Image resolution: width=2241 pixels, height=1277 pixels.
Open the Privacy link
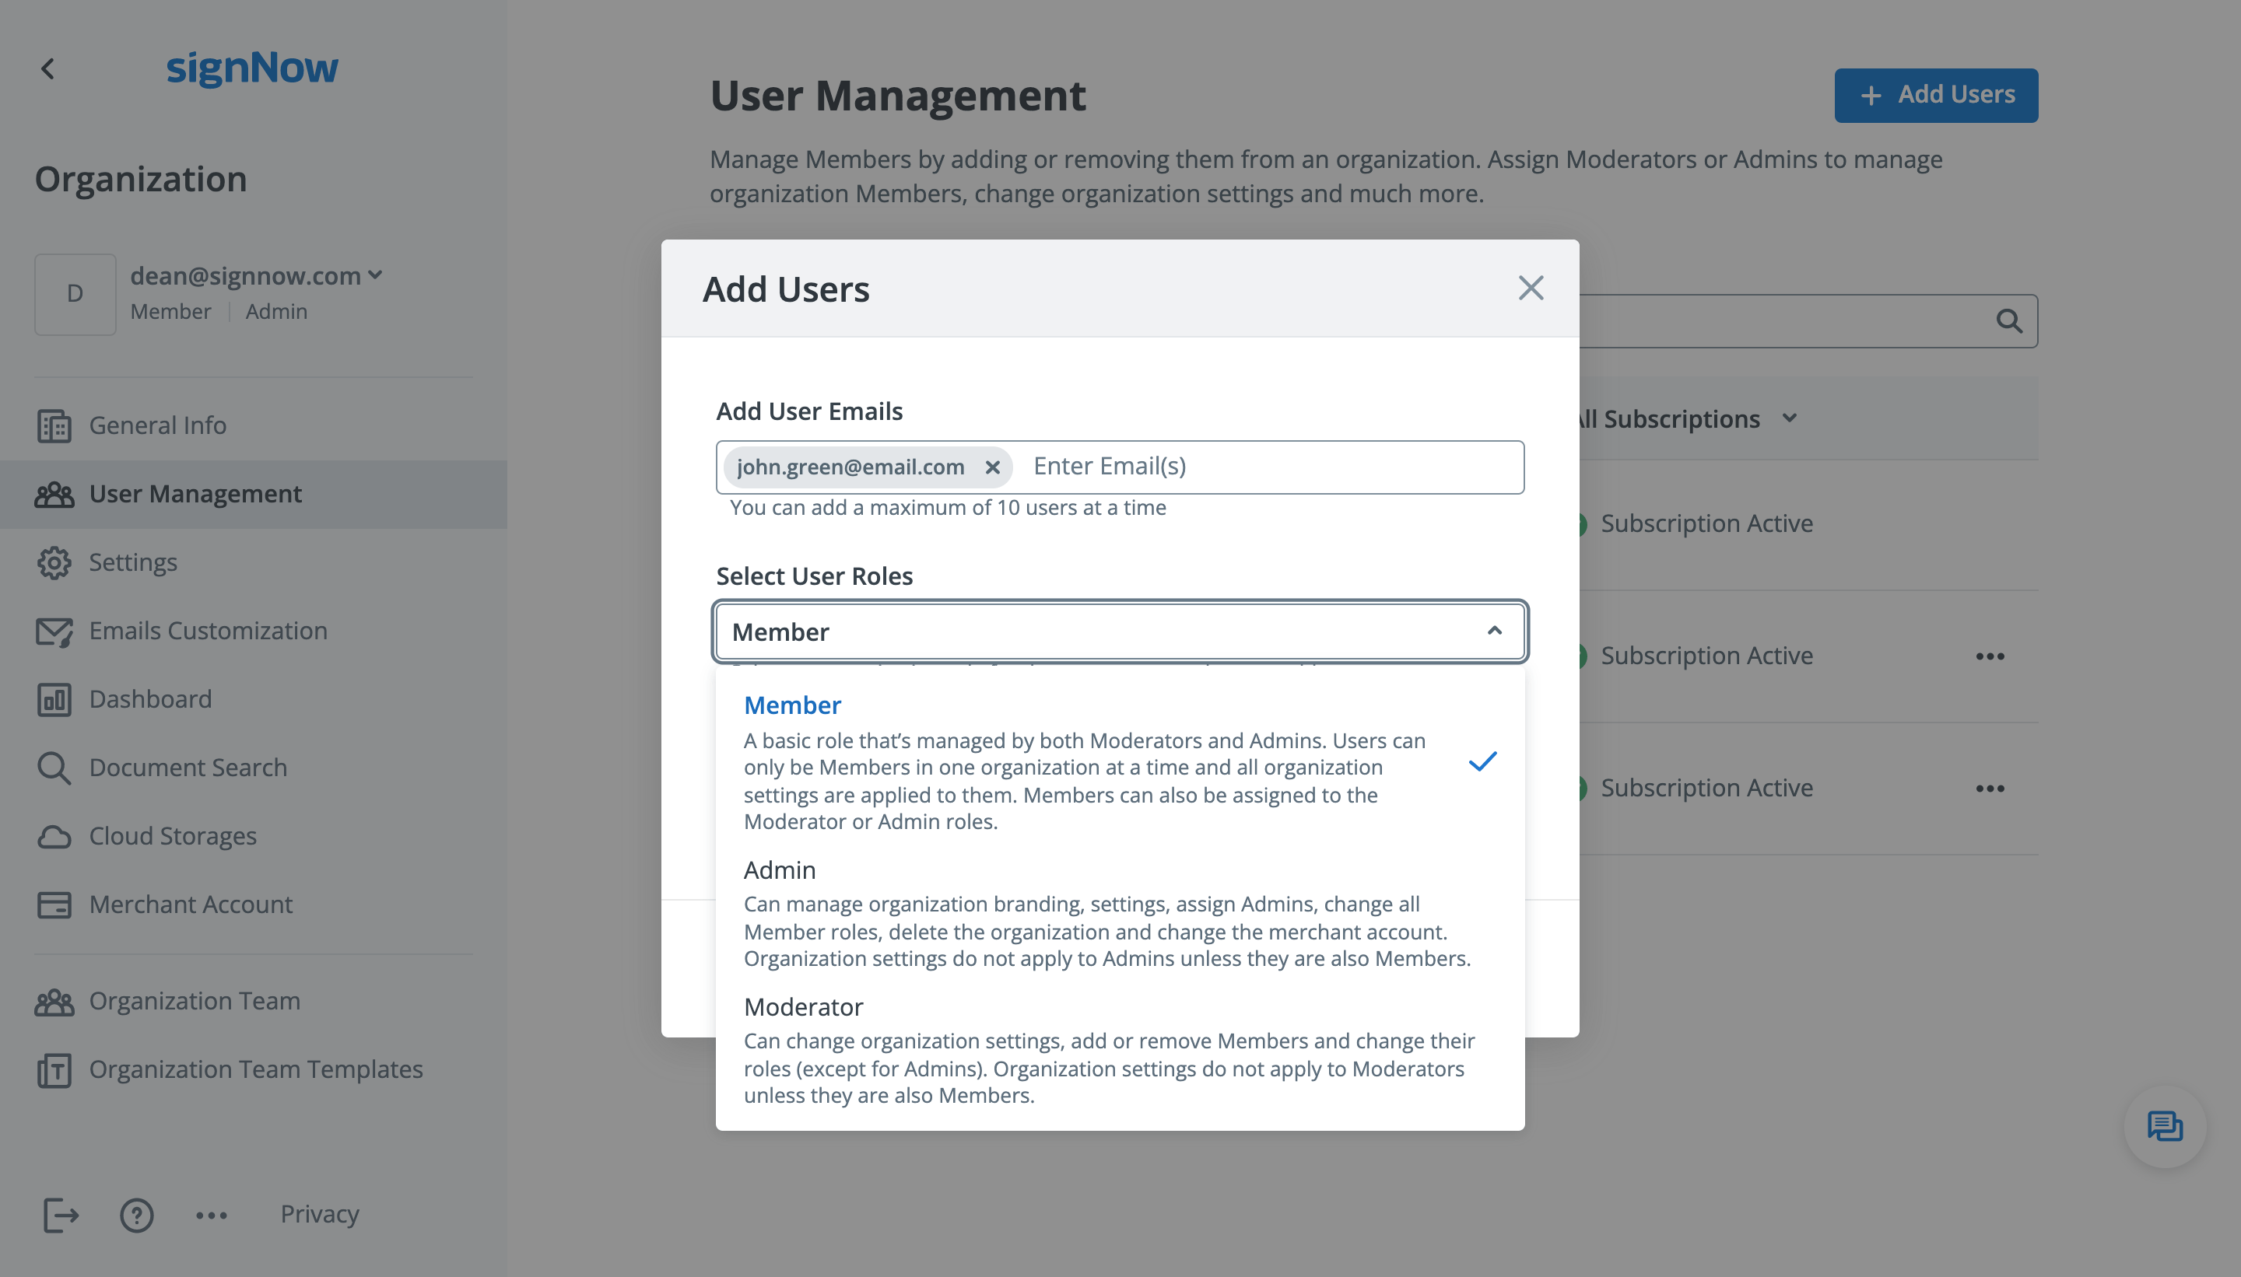[x=319, y=1214]
